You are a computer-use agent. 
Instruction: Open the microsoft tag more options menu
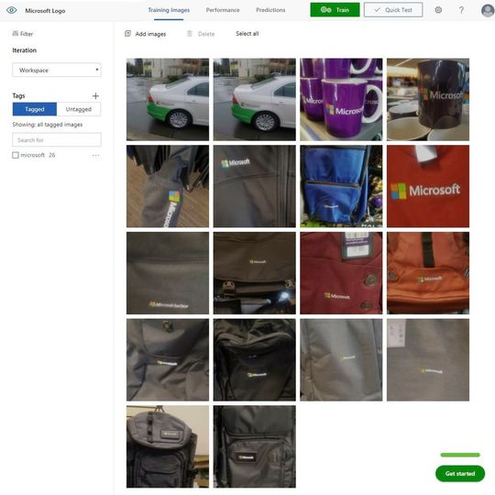[96, 155]
